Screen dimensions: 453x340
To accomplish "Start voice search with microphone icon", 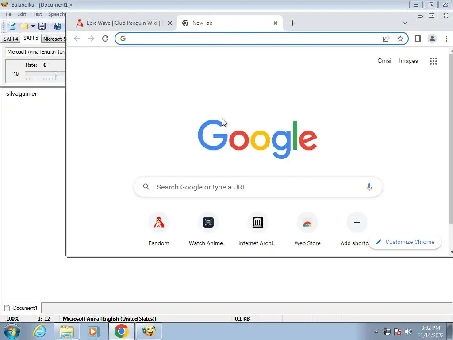I will tap(369, 187).
